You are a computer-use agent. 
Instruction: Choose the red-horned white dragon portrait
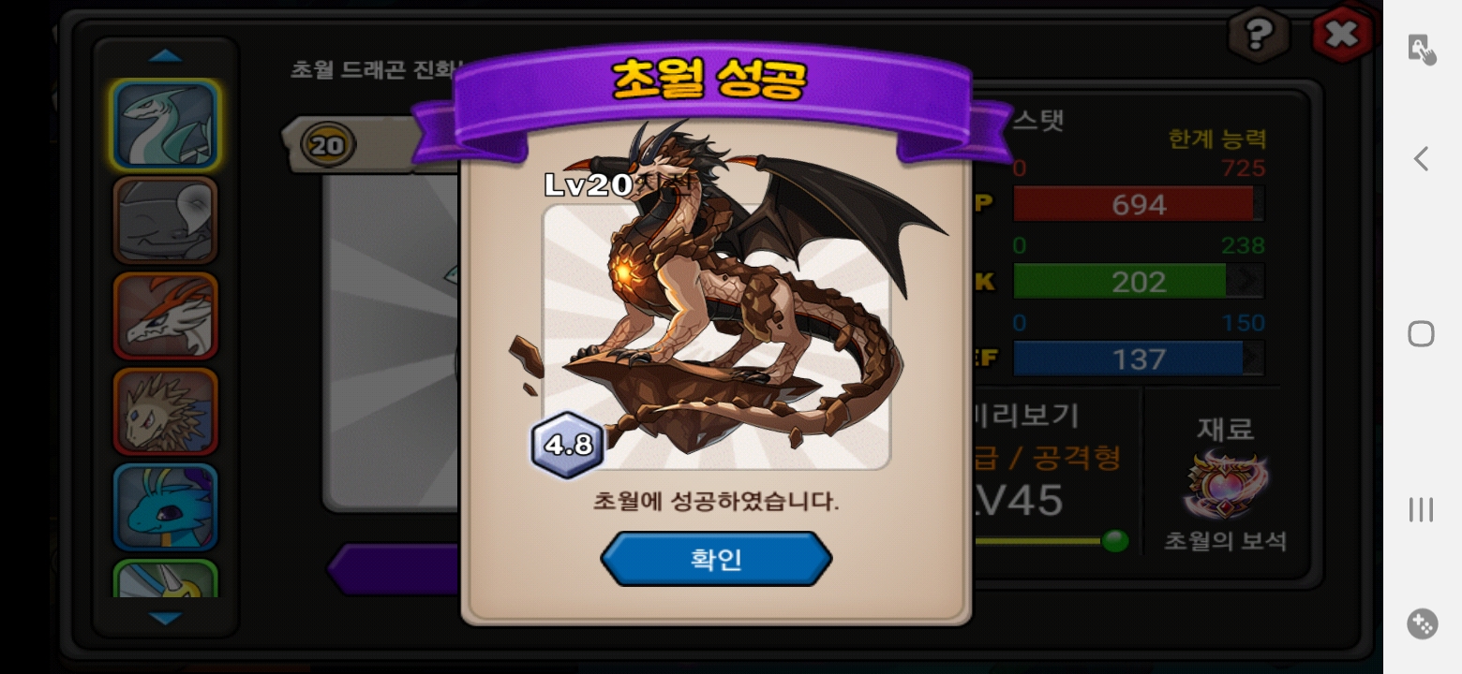pyautogui.click(x=166, y=316)
